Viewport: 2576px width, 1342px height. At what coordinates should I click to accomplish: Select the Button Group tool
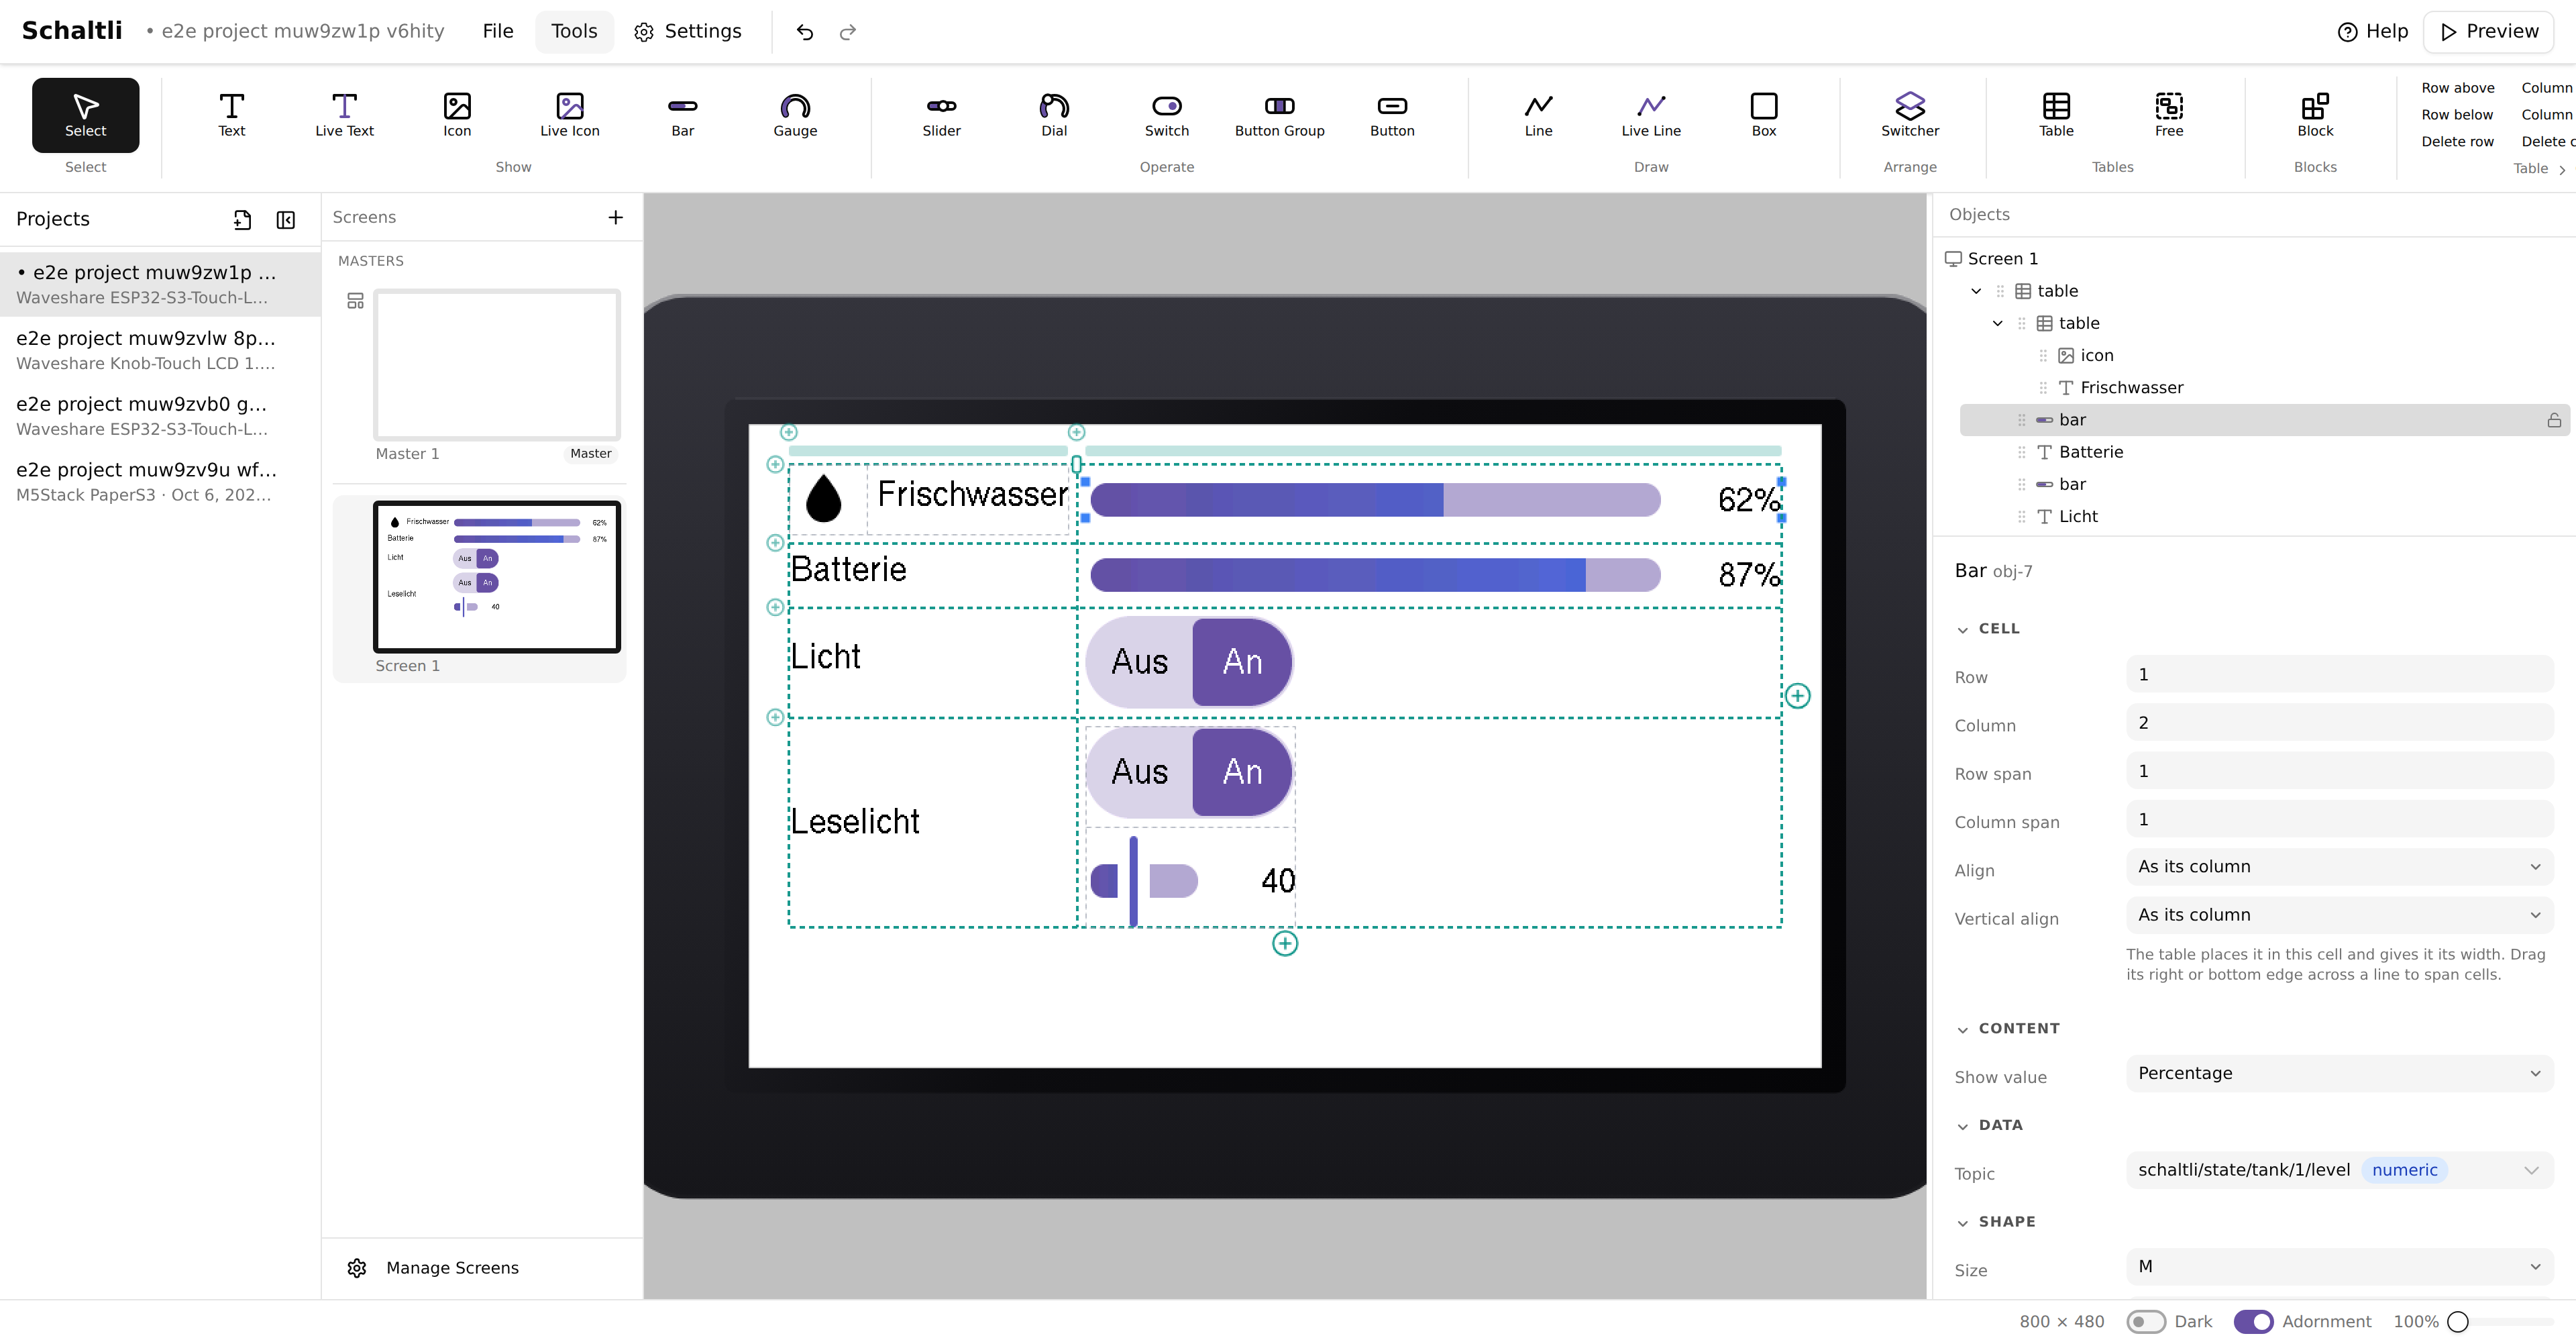1279,115
